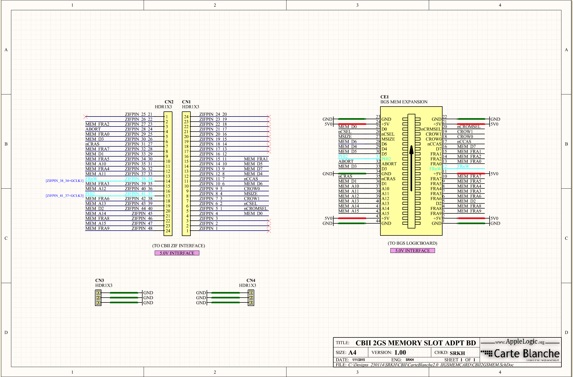The image size is (573, 377).
Task: Select the MEM_FRA9 net label on CN2
Action: click(x=97, y=228)
